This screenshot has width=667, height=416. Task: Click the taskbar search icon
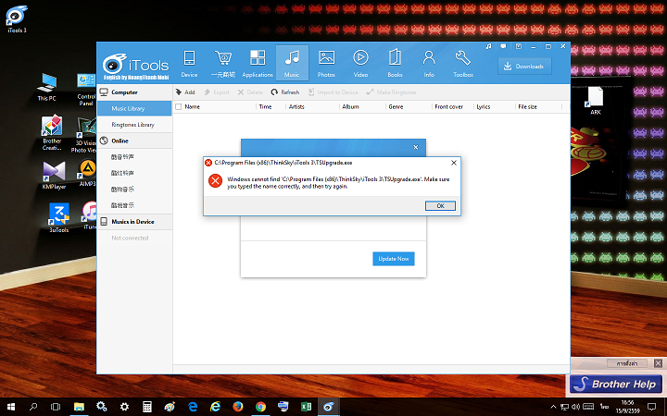[33, 407]
